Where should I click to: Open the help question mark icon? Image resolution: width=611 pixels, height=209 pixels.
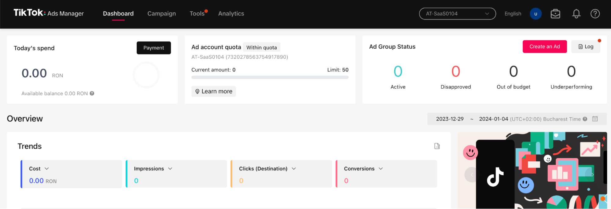[595, 14]
